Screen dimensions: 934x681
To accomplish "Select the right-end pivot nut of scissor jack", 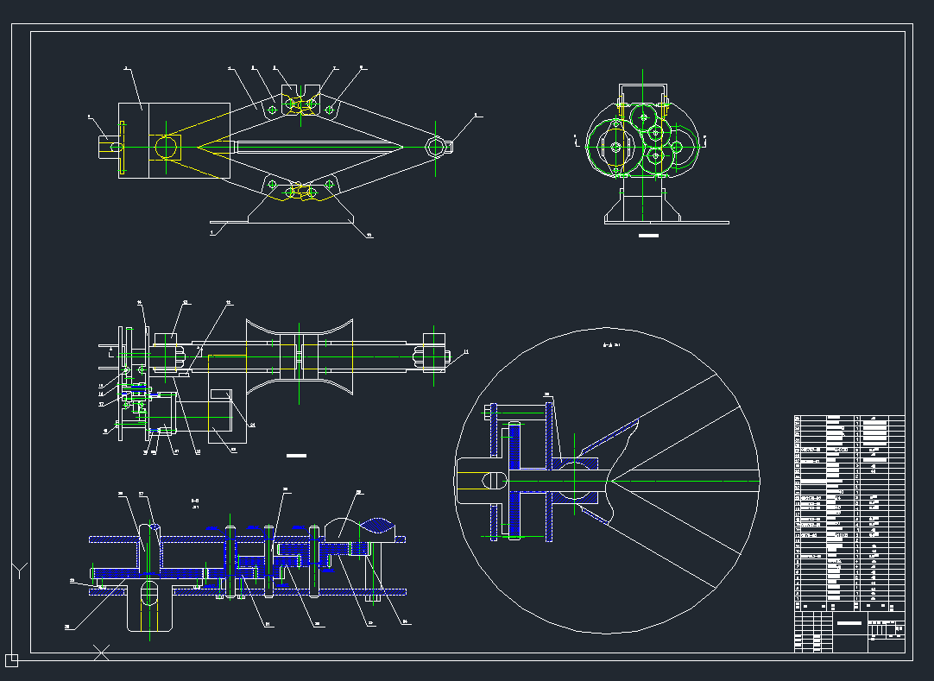I will tap(438, 147).
